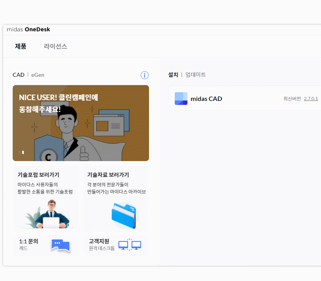Viewport: 321px width, 281px height.
Task: Select the active banner slide indicator
Action: point(23,152)
